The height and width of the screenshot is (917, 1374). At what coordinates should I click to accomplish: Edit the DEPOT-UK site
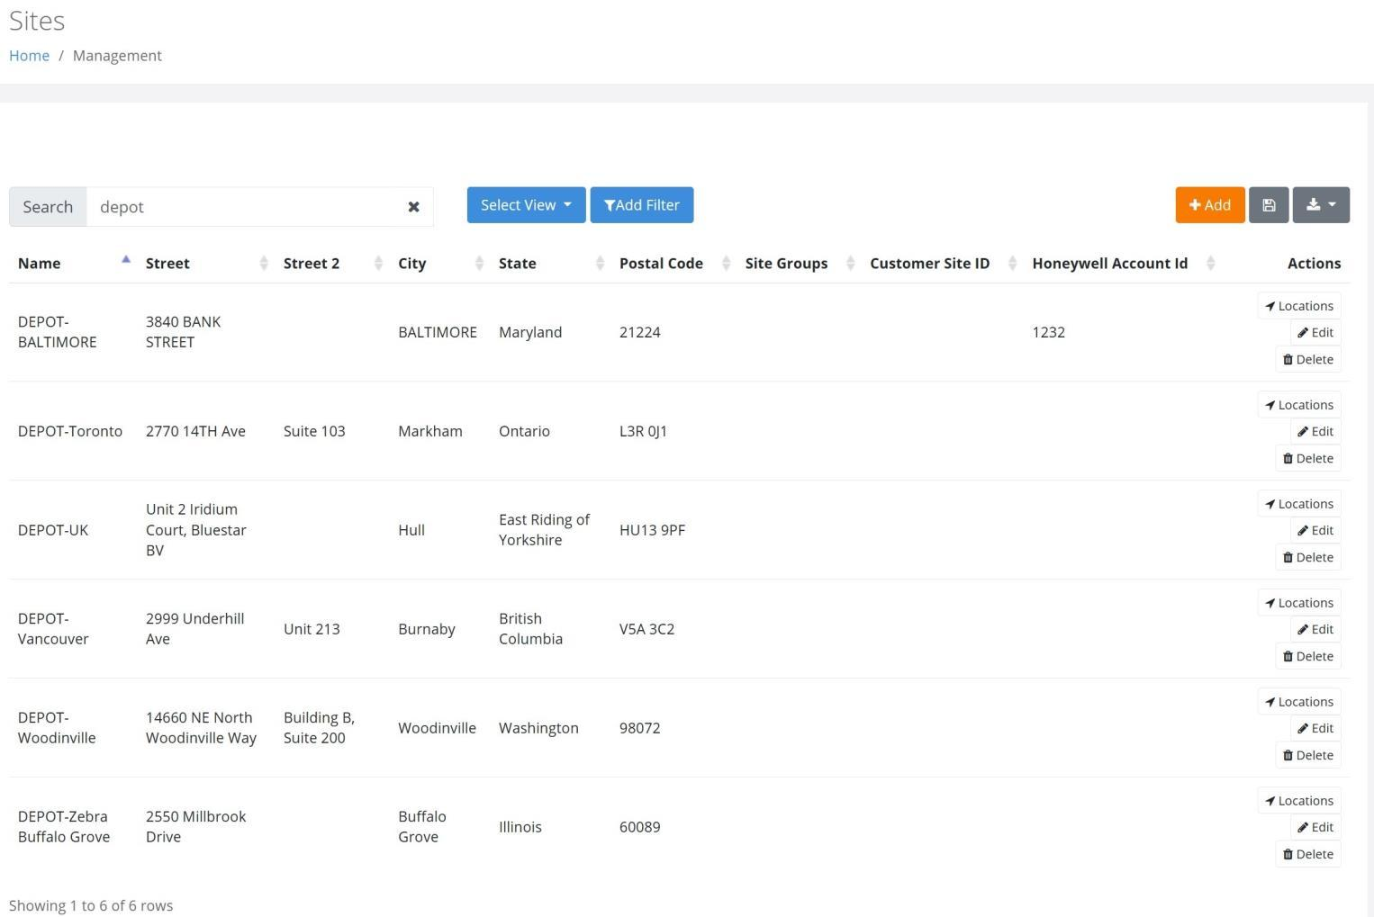tap(1315, 530)
